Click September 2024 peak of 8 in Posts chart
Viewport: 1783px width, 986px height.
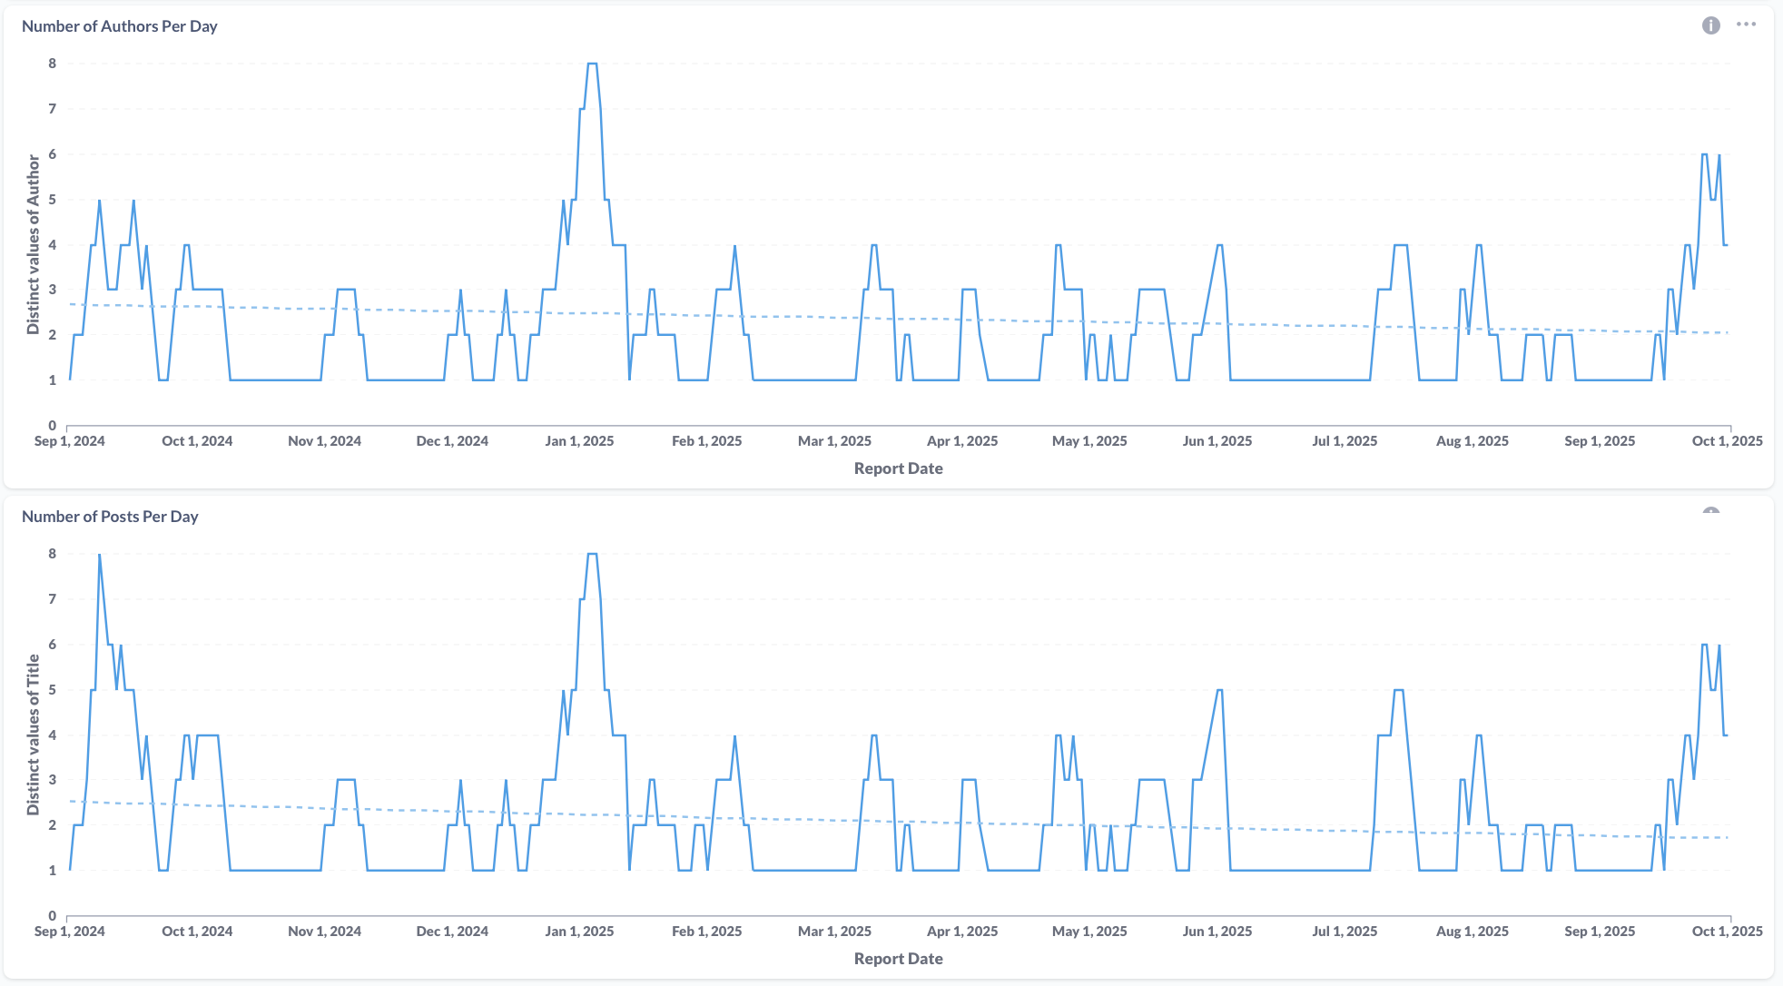coord(99,555)
